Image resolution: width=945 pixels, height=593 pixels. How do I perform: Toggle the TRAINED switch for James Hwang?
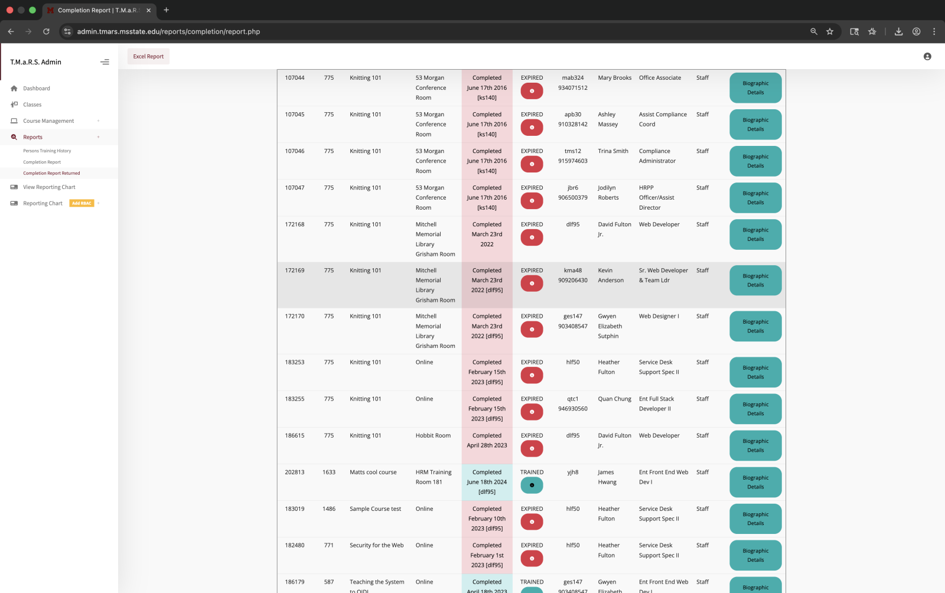pos(531,485)
